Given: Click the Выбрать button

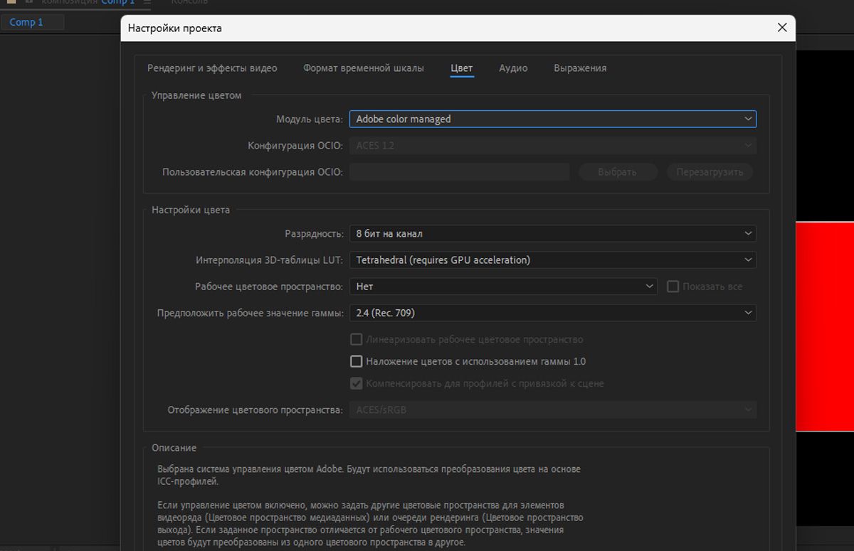Looking at the screenshot, I should (x=617, y=172).
